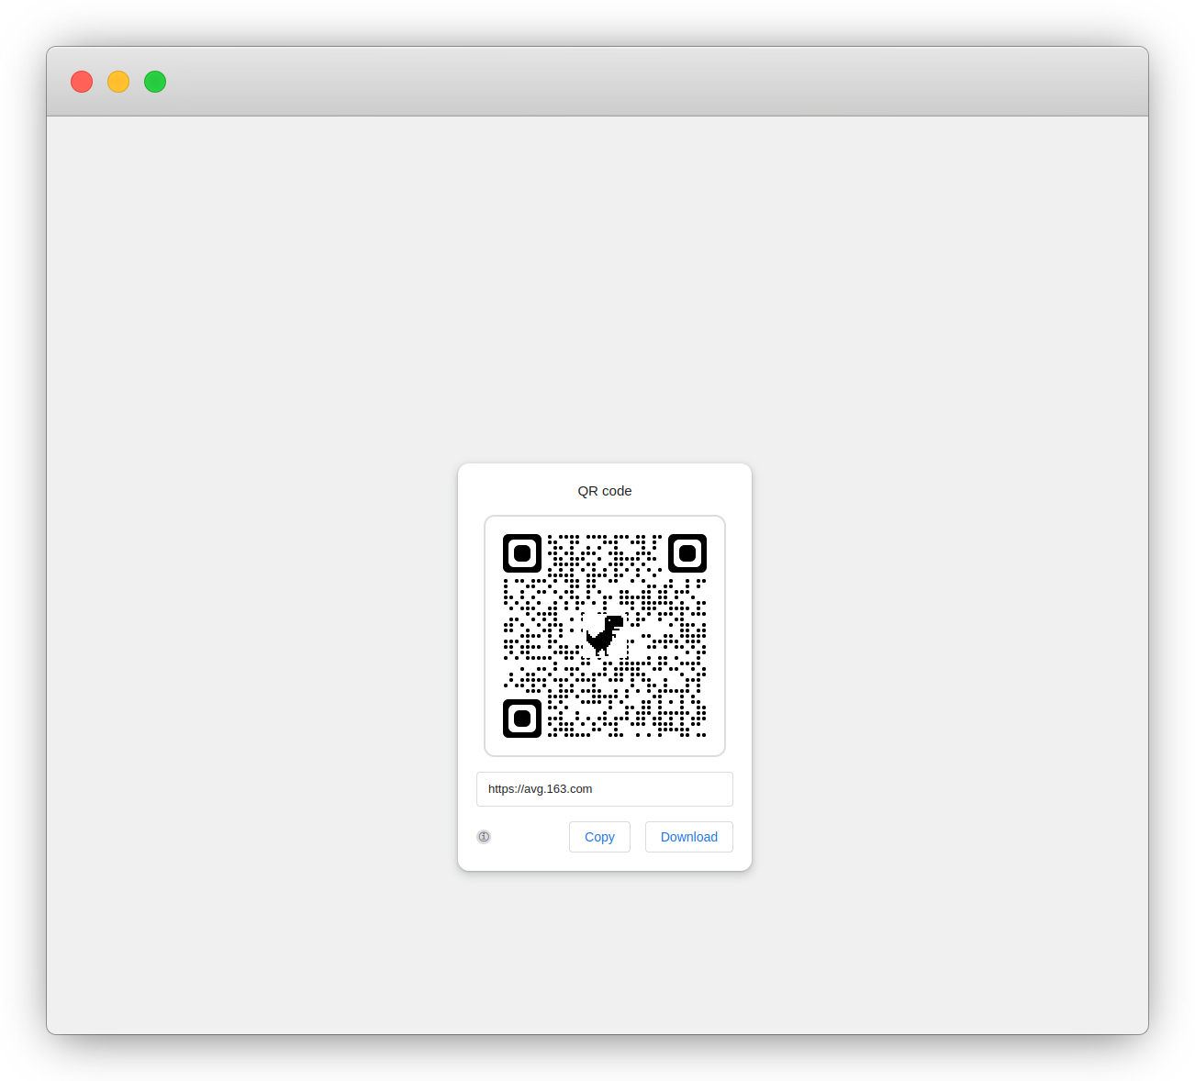Click the "QR code" title text
1195x1081 pixels.
coord(605,491)
